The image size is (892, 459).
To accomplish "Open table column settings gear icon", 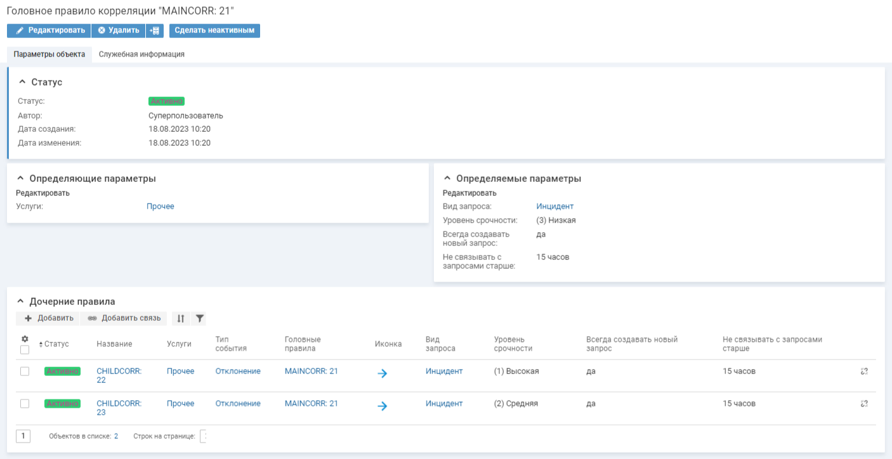I will point(25,339).
